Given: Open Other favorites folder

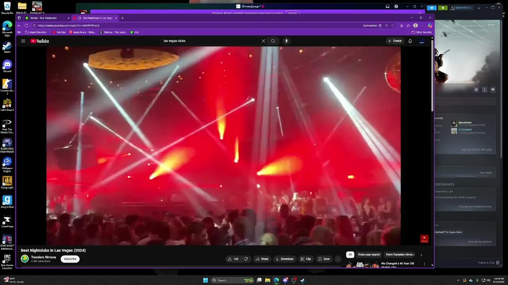Looking at the screenshot, I should [421, 32].
